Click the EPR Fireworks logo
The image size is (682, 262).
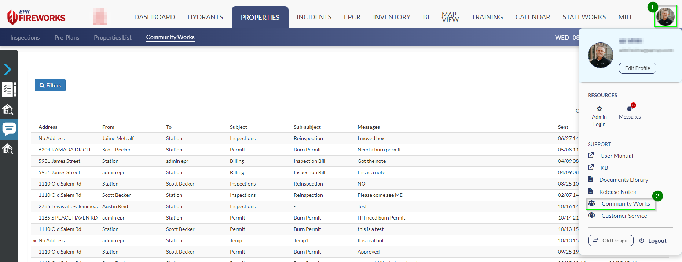pos(36,17)
